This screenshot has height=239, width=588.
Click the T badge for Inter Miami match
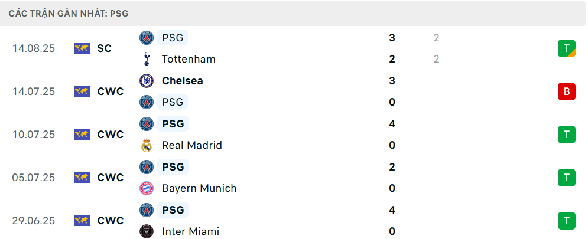(x=566, y=221)
